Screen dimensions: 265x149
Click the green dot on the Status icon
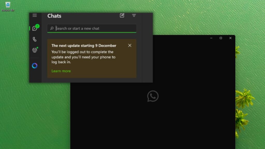[37, 48]
